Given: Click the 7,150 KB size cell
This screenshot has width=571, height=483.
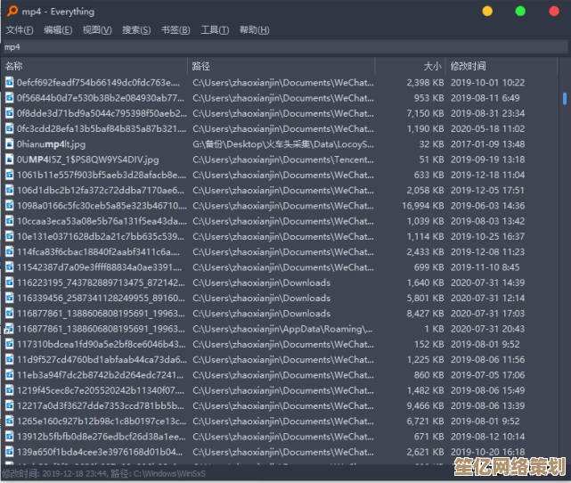Looking at the screenshot, I should [x=425, y=113].
